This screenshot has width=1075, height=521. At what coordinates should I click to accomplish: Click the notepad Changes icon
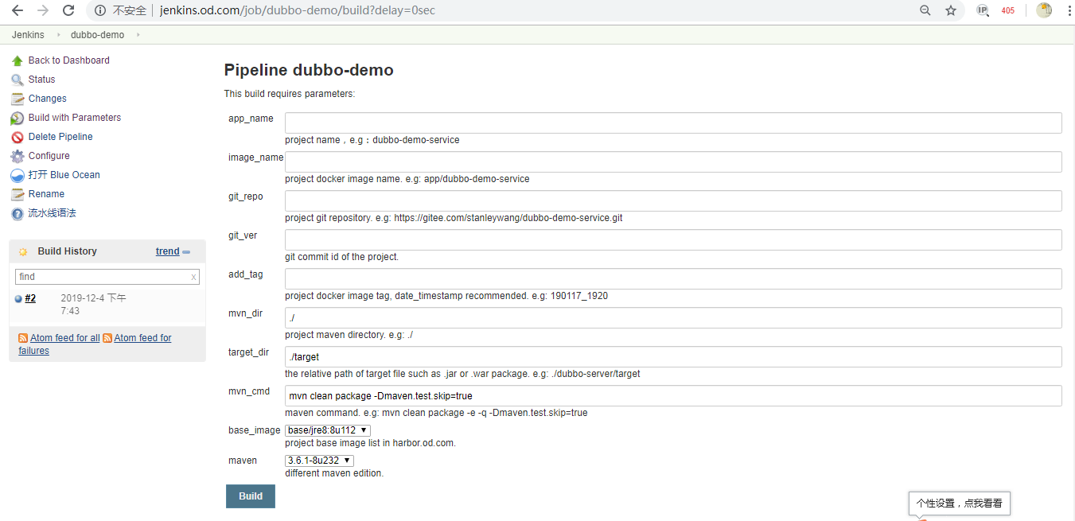point(18,99)
